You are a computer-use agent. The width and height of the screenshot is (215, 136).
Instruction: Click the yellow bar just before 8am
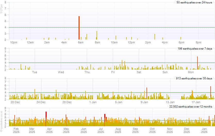click(97, 35)
